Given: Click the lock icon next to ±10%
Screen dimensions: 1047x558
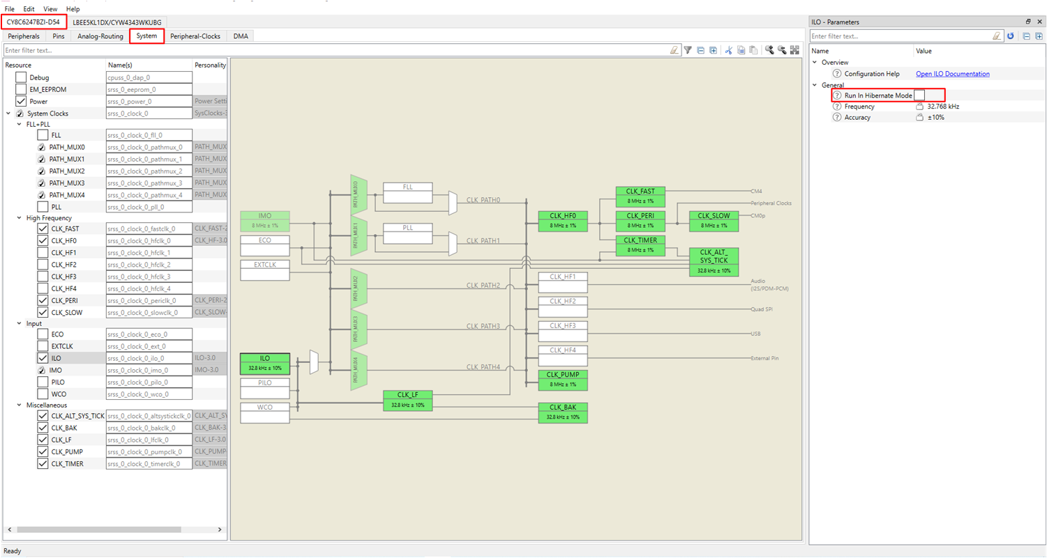Looking at the screenshot, I should pyautogui.click(x=920, y=117).
